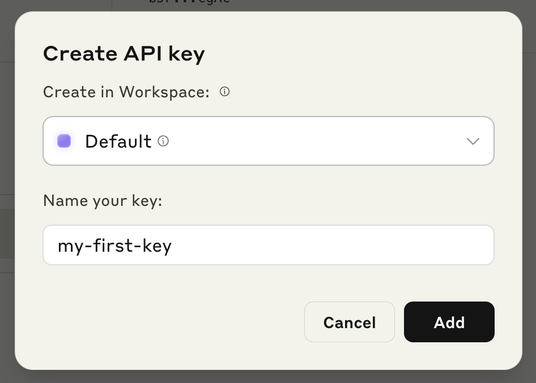This screenshot has width=536, height=383.
Task: Click the Name your key label
Action: click(103, 200)
